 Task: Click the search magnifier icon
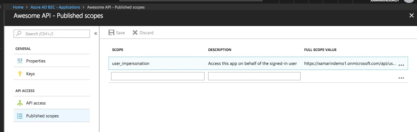click(x=19, y=34)
